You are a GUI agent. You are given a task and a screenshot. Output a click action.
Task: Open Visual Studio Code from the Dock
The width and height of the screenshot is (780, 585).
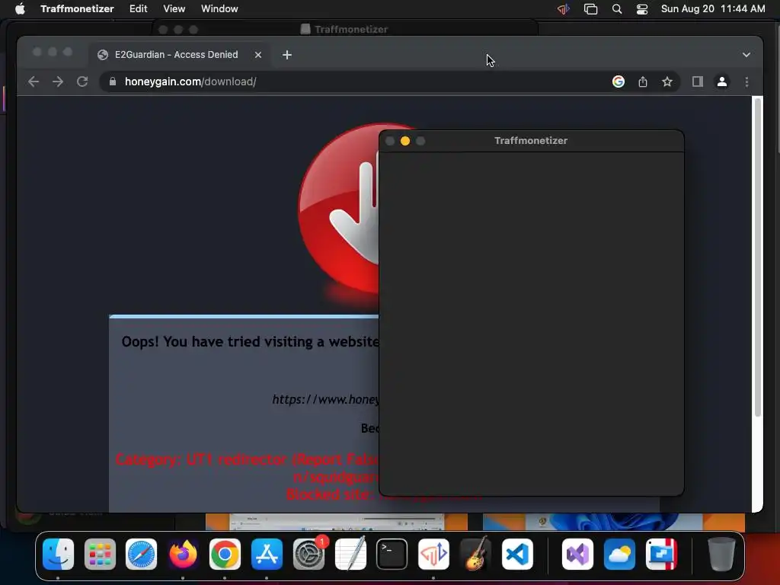click(517, 554)
